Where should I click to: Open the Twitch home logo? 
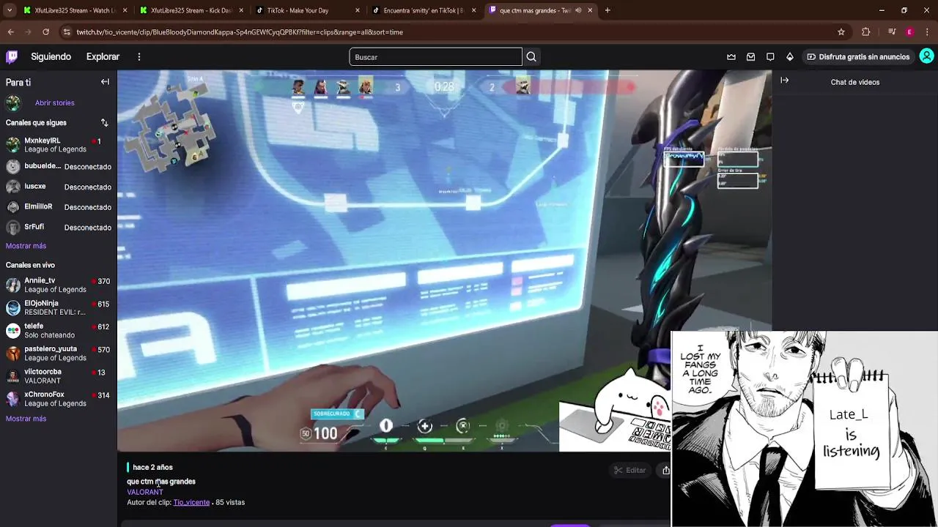tap(12, 56)
